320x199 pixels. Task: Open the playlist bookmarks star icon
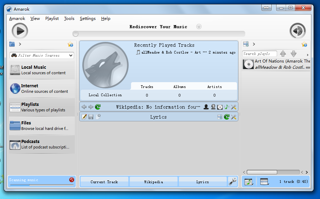[304, 44]
